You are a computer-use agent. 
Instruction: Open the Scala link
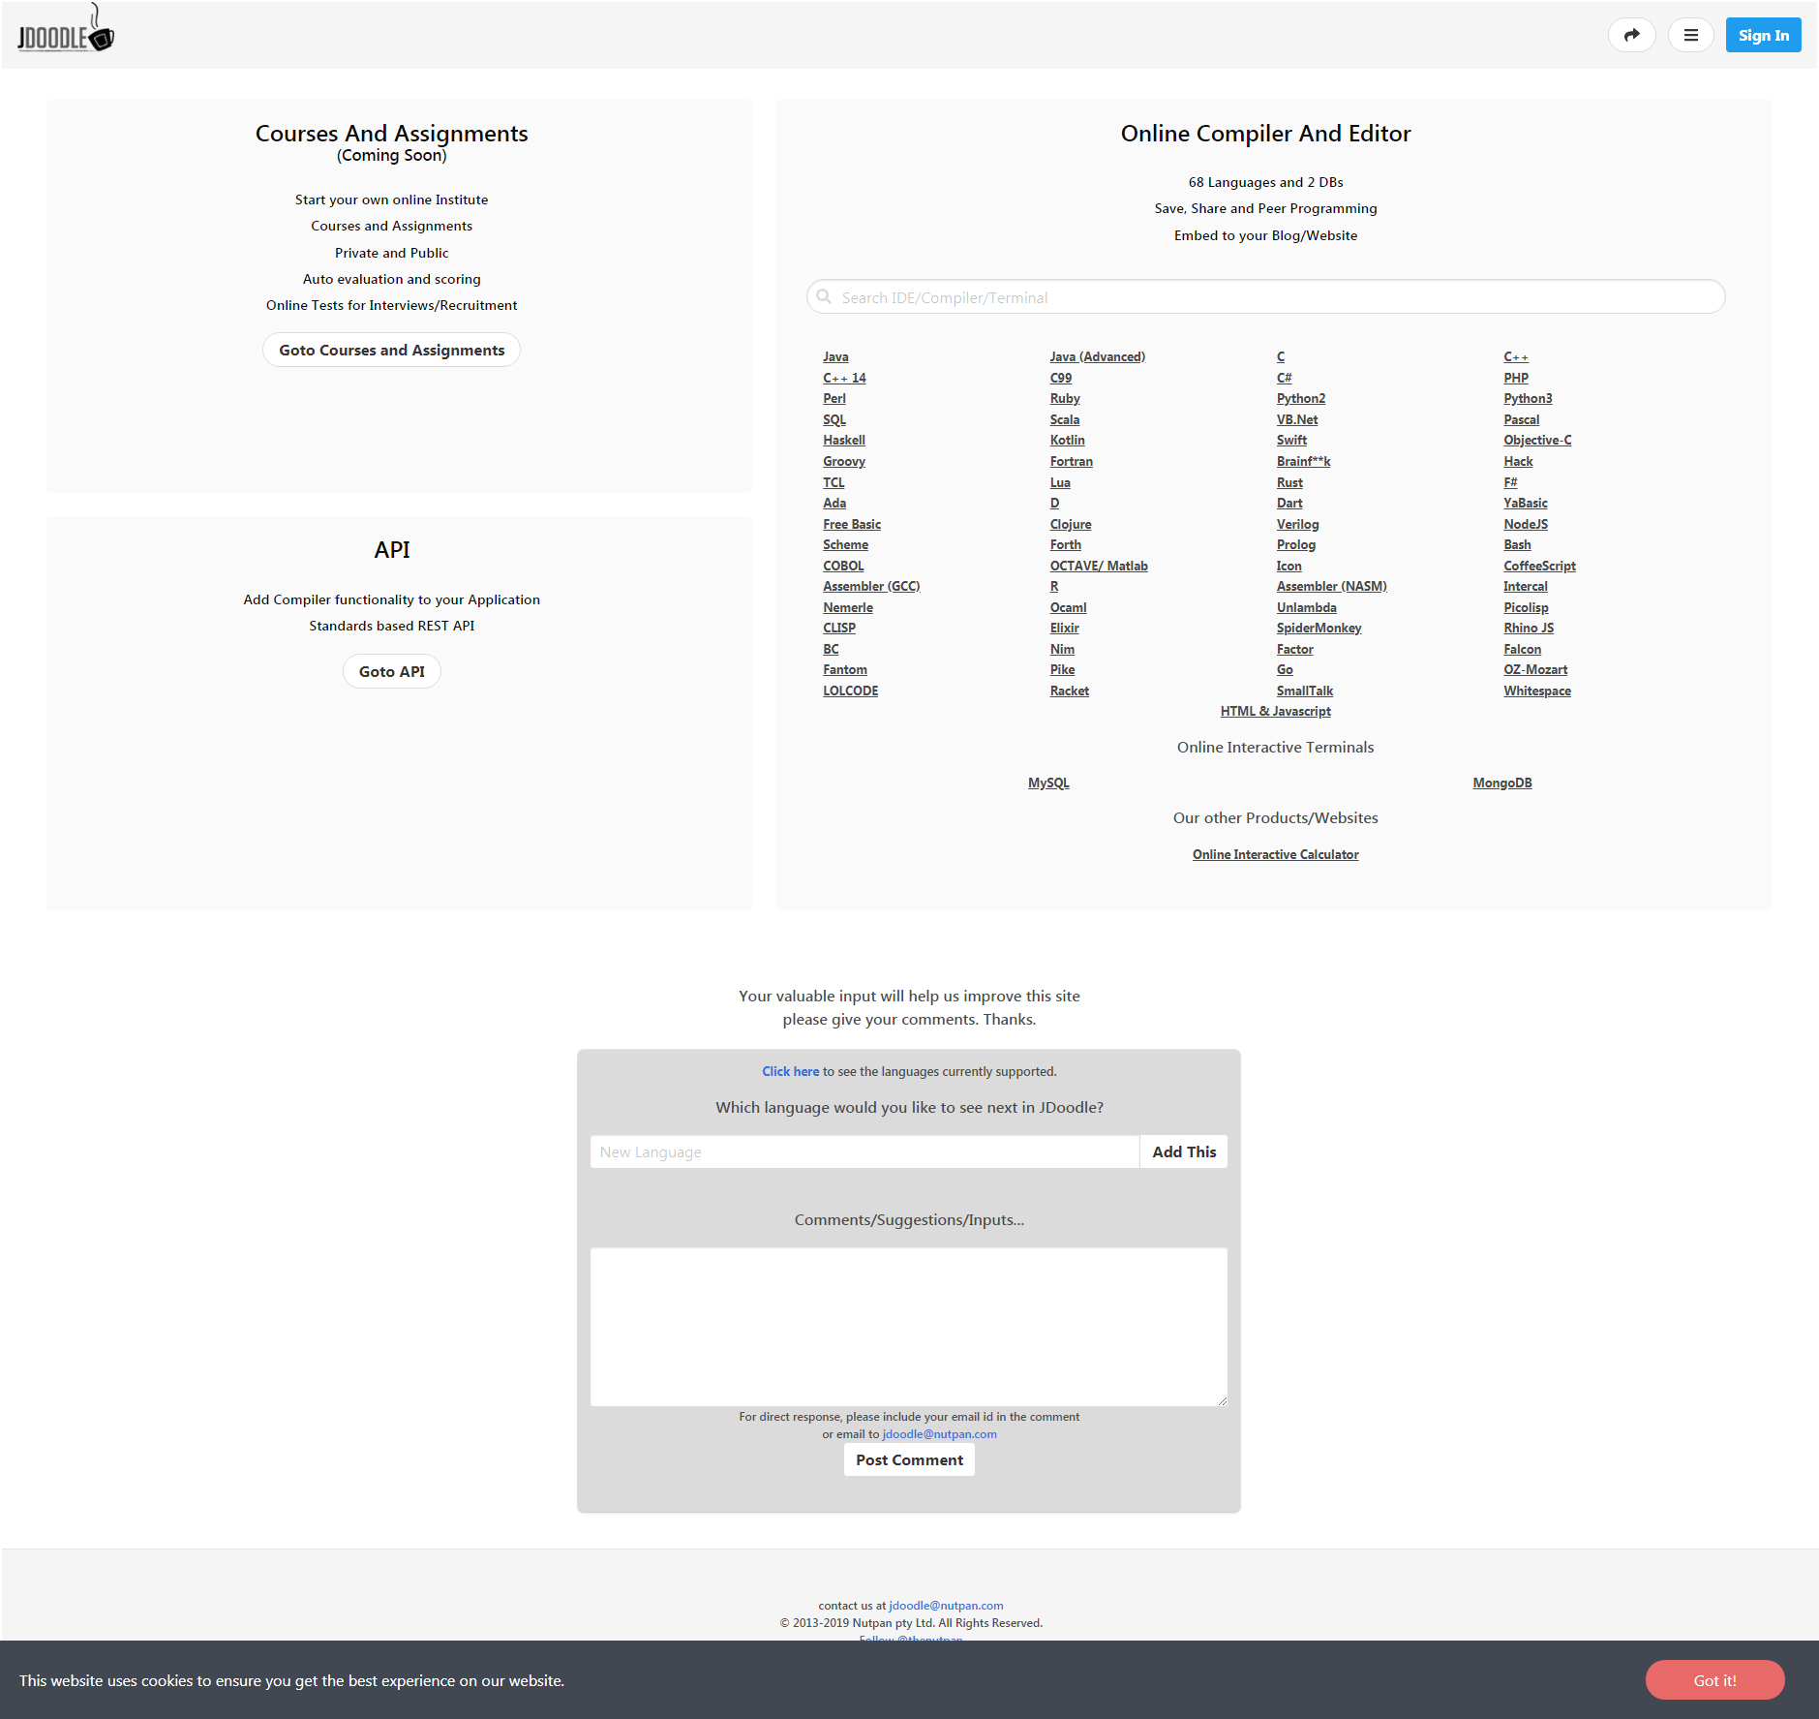(1064, 420)
